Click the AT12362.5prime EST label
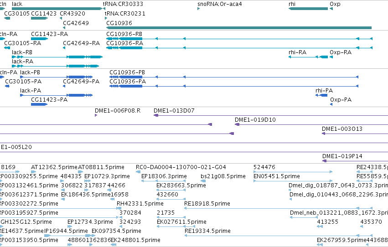The height and width of the screenshot is (247, 388). pos(54,167)
